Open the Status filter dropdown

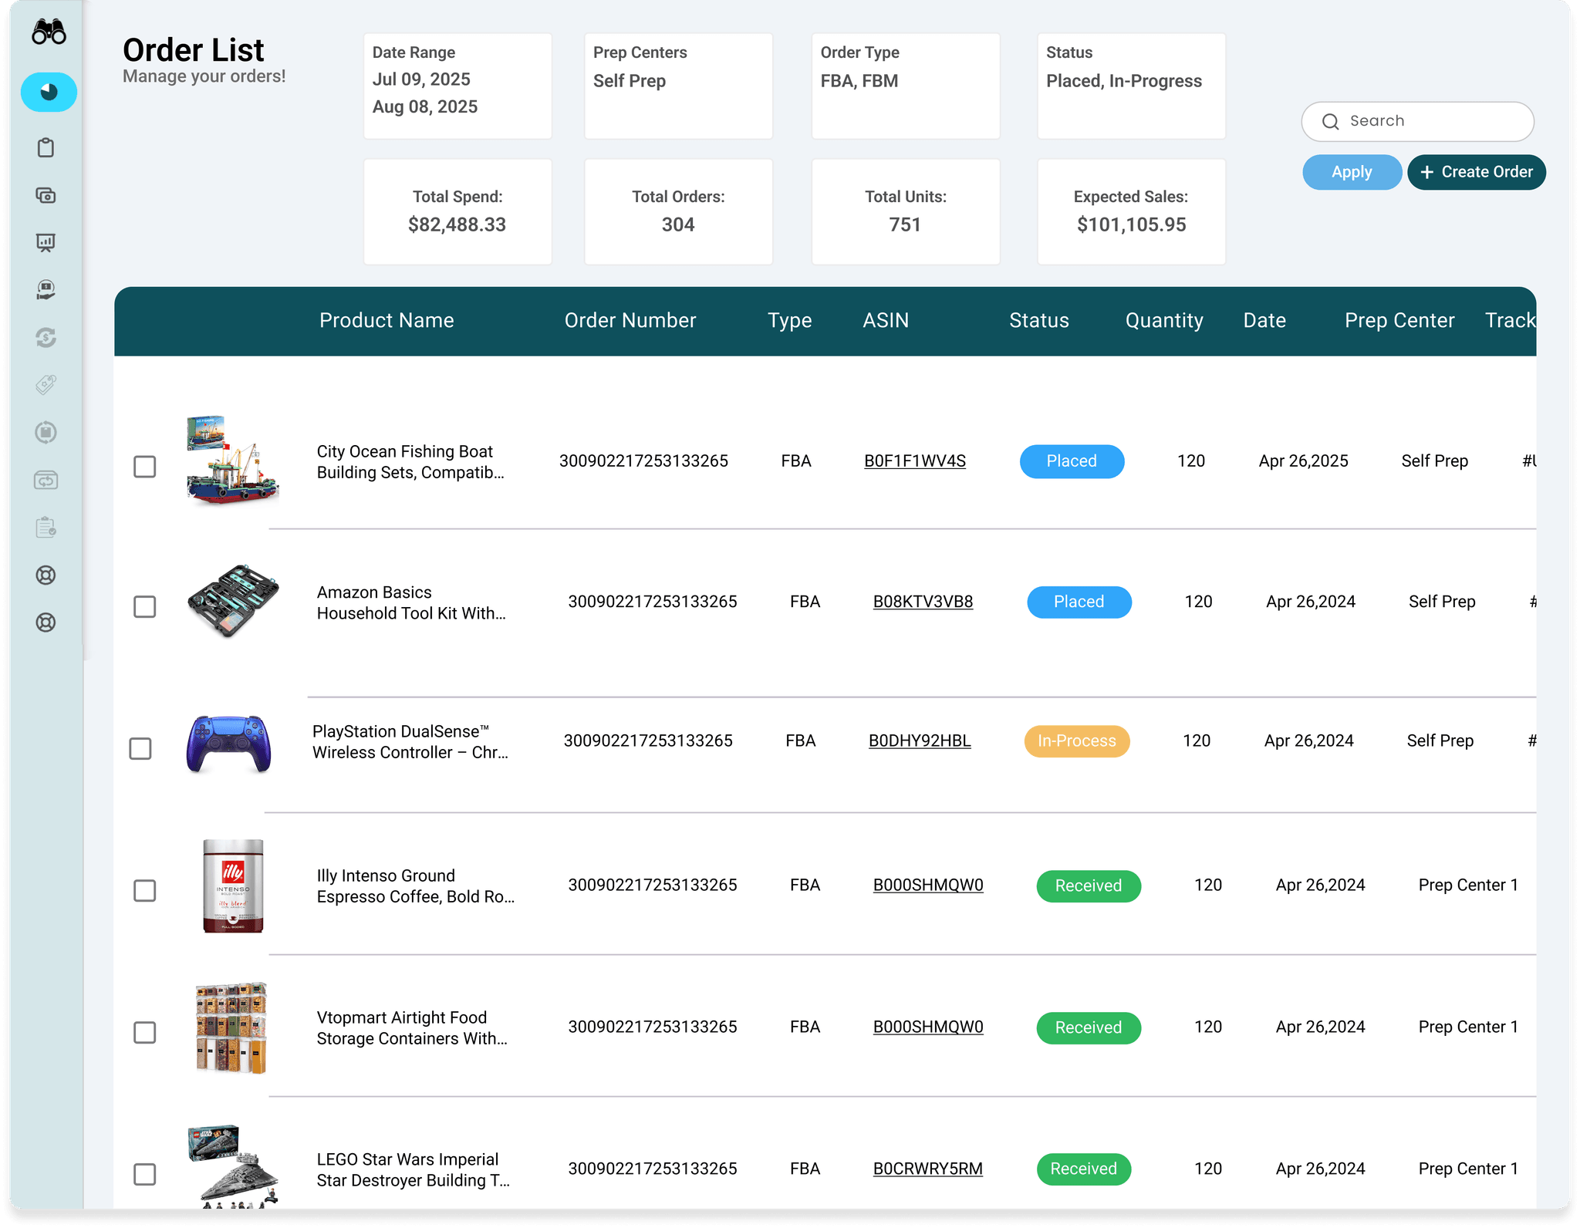(1131, 86)
